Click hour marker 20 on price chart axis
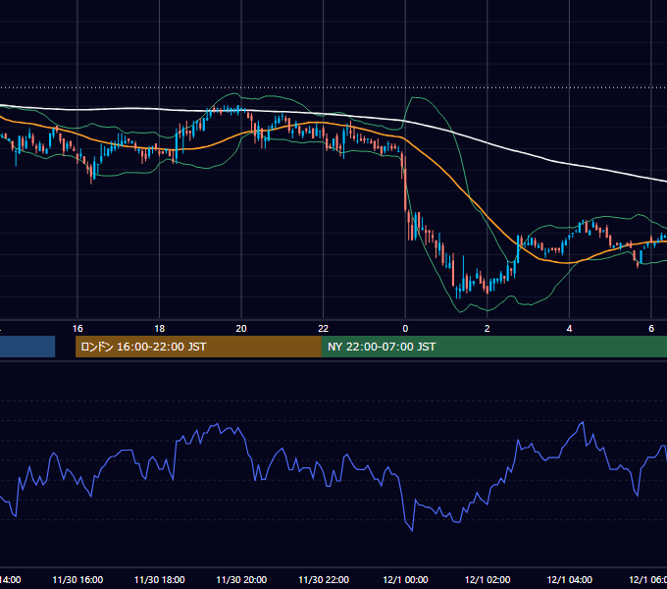This screenshot has height=589, width=667. point(241,329)
